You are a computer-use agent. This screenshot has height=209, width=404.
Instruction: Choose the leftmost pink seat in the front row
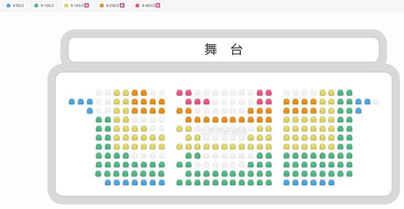click(x=179, y=93)
